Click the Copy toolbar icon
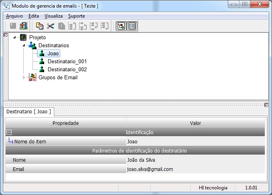 point(39,26)
